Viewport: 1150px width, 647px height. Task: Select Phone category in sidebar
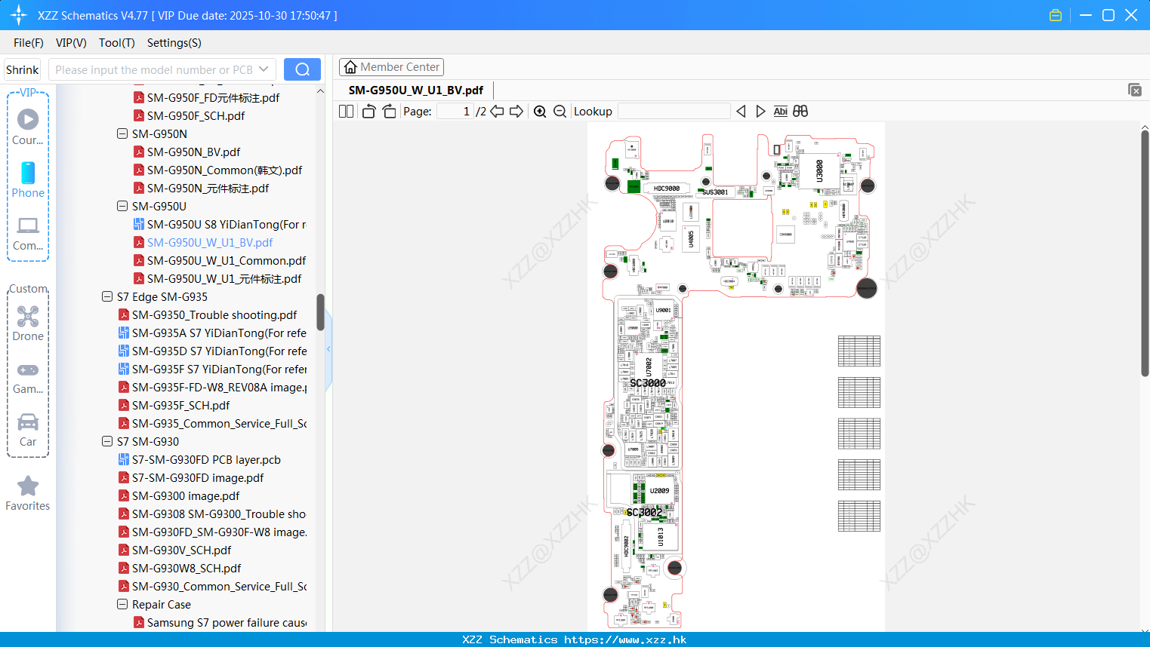pyautogui.click(x=28, y=180)
